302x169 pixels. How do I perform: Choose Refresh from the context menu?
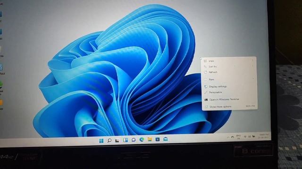[229, 72]
